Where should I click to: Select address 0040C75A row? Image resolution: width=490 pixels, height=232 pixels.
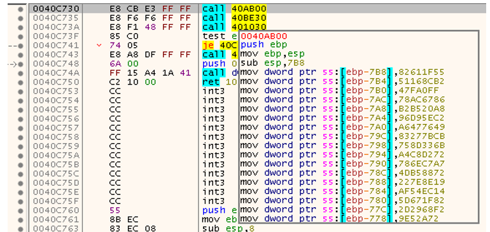pyautogui.click(x=56, y=155)
